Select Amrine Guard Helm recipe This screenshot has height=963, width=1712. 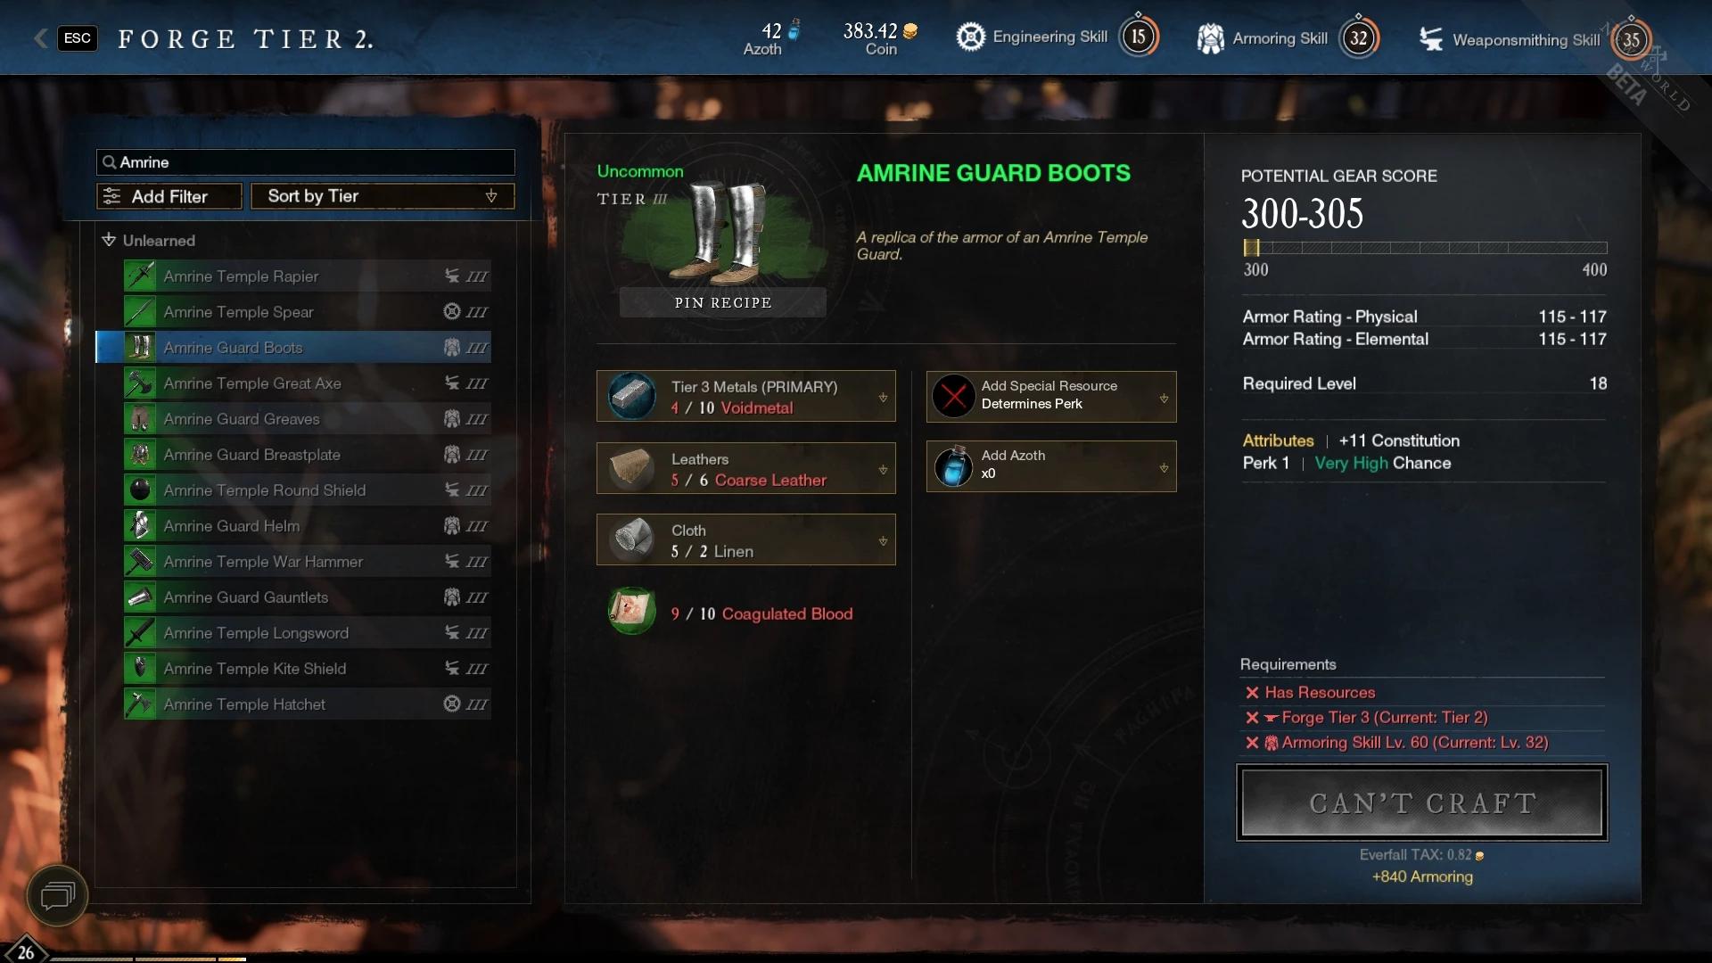(x=308, y=526)
